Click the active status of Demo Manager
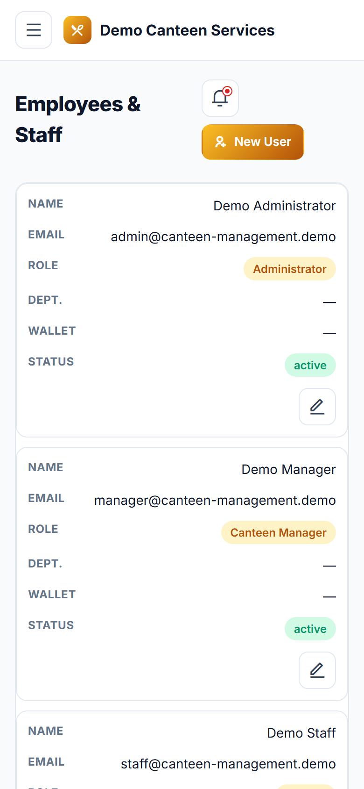 [310, 629]
